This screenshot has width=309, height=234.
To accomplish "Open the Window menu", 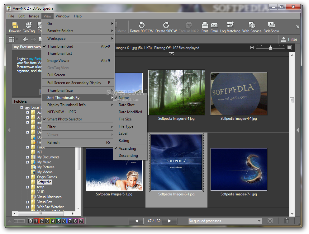I will point(63,16).
